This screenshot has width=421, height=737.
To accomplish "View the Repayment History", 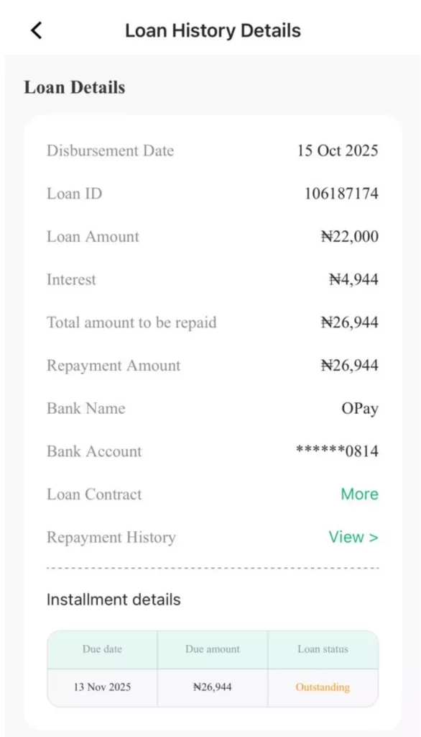I will click(353, 537).
